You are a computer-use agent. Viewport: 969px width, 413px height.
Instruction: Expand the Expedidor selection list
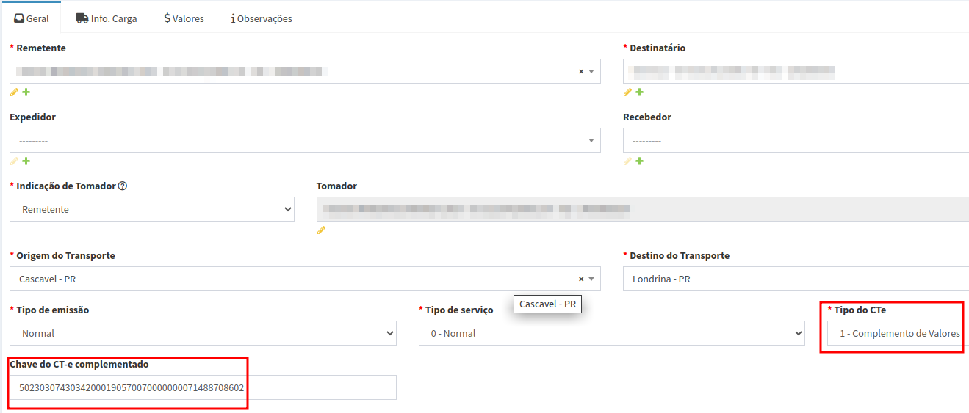[305, 141]
